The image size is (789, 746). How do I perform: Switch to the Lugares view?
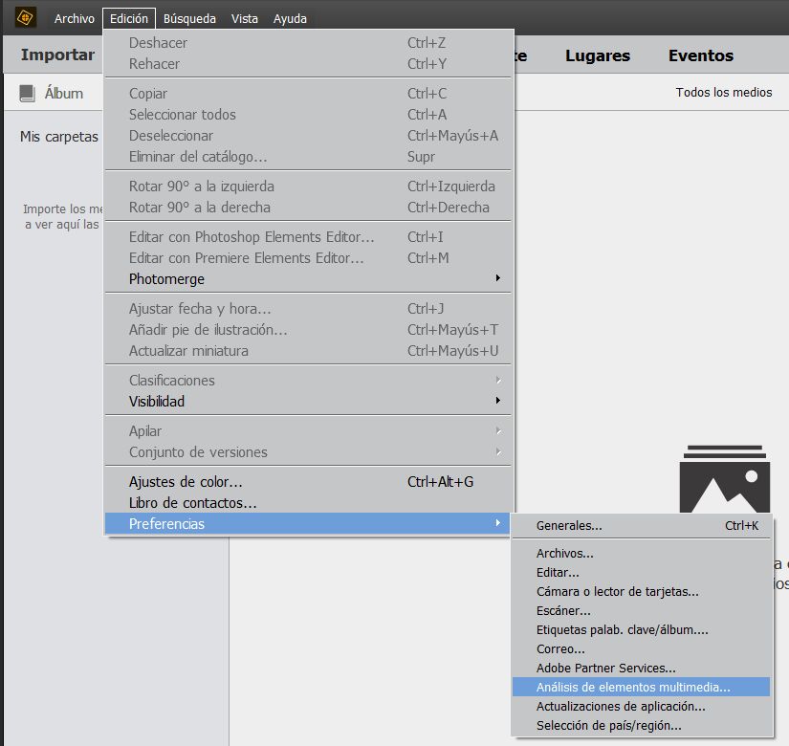tap(598, 55)
